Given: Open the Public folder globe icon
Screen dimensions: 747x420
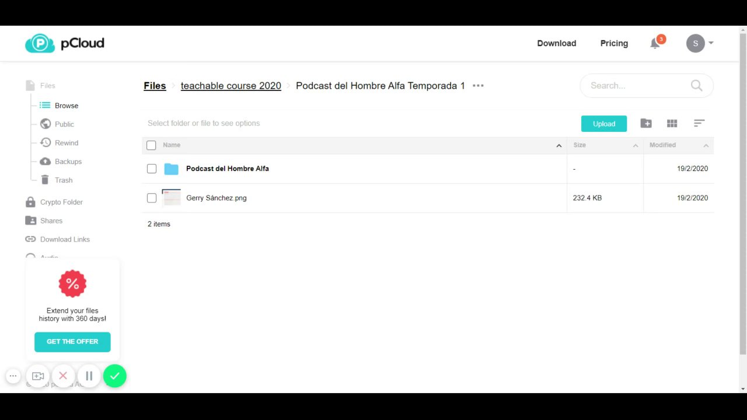Looking at the screenshot, I should point(45,124).
